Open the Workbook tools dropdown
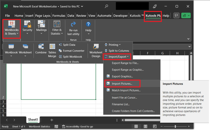 pos(11,50)
